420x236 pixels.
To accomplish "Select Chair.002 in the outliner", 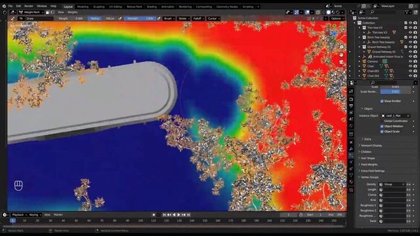I will pyautogui.click(x=373, y=76).
